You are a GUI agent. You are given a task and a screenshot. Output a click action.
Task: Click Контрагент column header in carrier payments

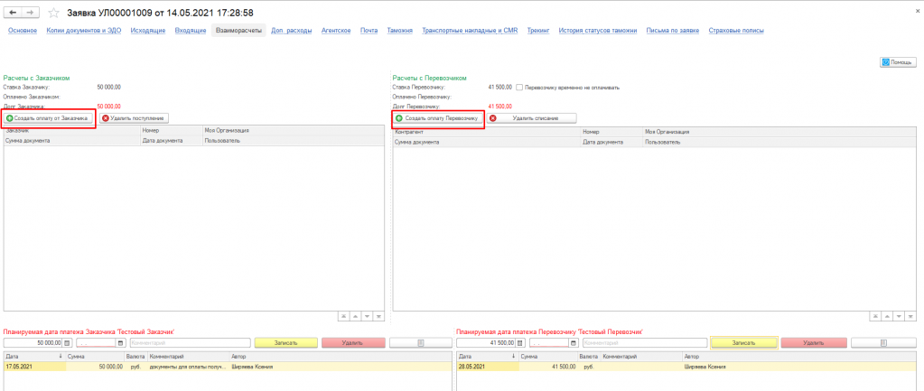click(488, 133)
